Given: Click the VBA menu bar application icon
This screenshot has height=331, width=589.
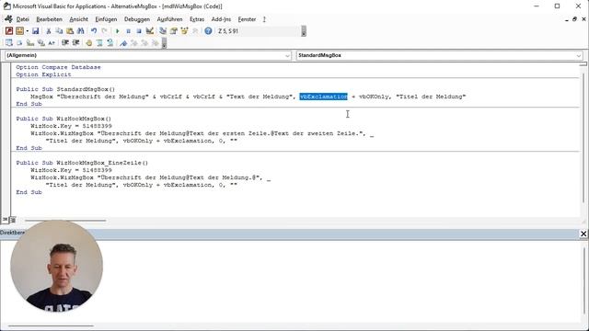Looking at the screenshot, I should [8, 18].
